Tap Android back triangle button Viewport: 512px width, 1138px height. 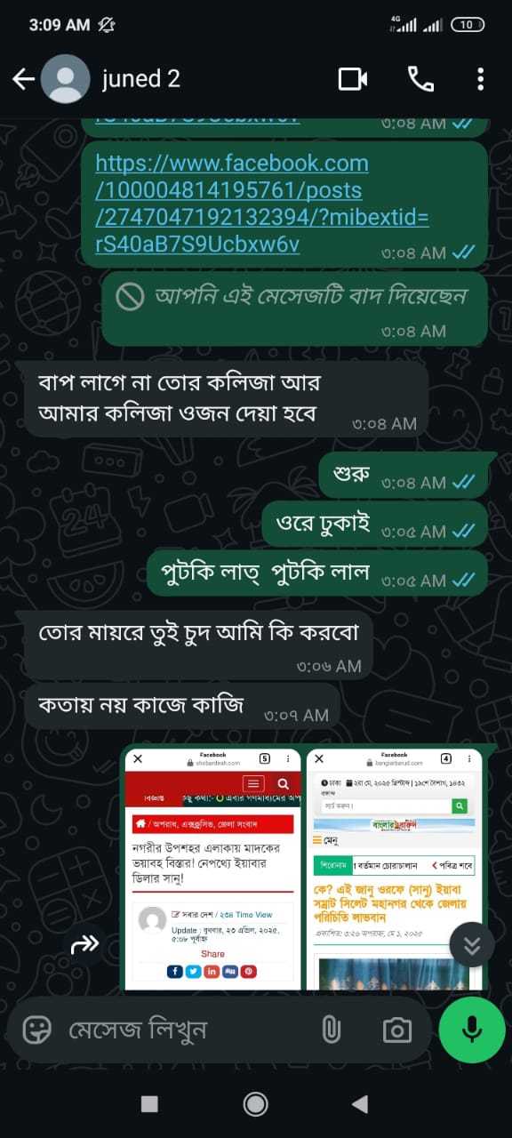tap(360, 1103)
